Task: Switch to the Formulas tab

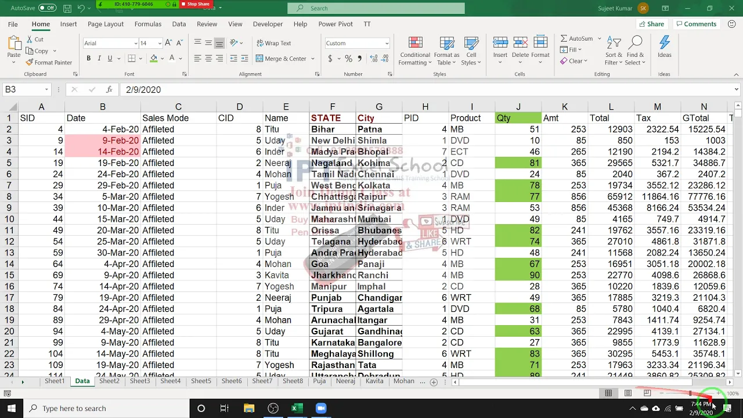Action: (x=148, y=24)
